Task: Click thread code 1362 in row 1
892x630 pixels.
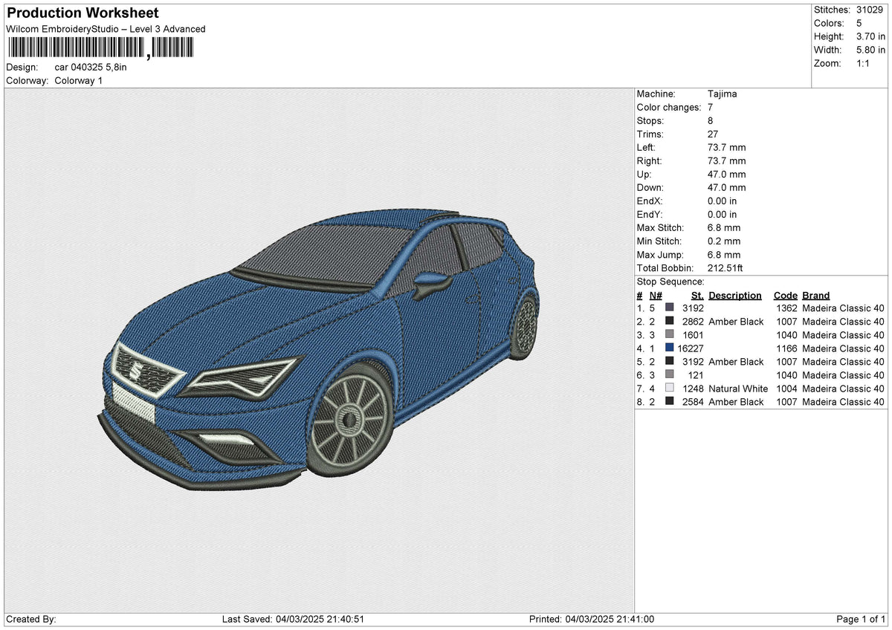Action: click(x=786, y=308)
